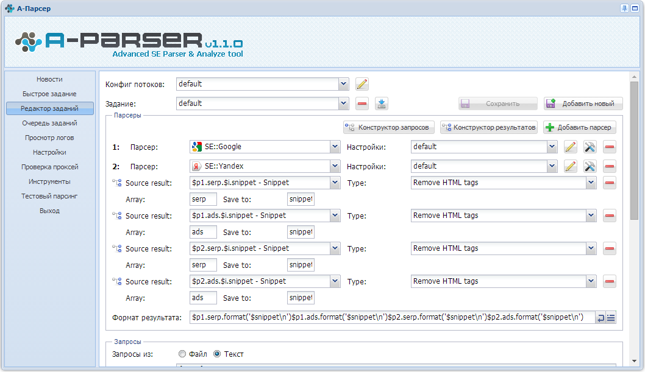
Task: Open the SE::Google parser dropdown
Action: coord(335,147)
